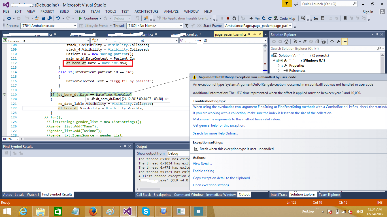Click the thread filter flag icon
The image size is (387, 217).
[x=187, y=26]
